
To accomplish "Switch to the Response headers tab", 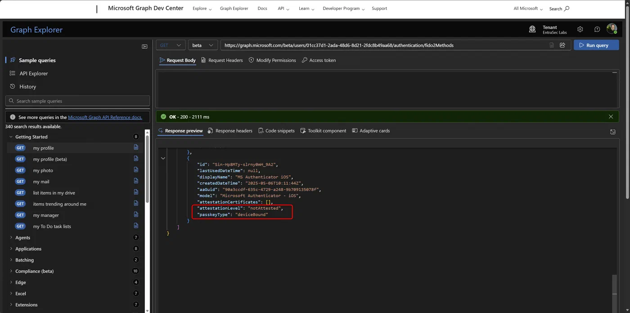I will 230,131.
